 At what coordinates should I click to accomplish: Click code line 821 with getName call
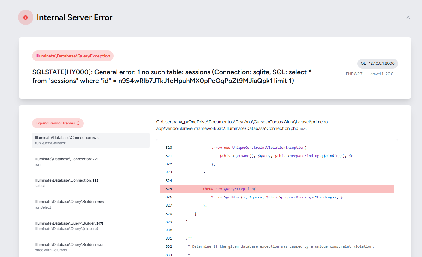pos(286,156)
